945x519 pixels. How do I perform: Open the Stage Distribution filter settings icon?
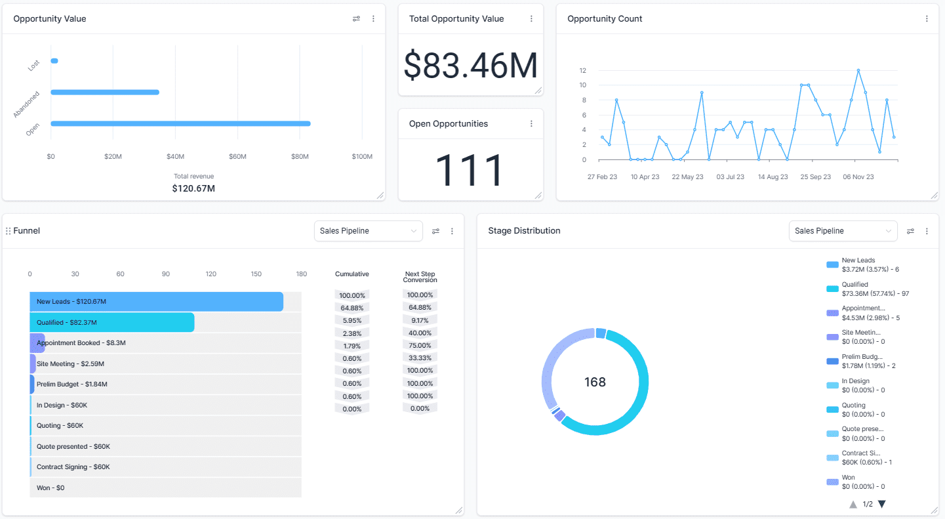point(910,230)
